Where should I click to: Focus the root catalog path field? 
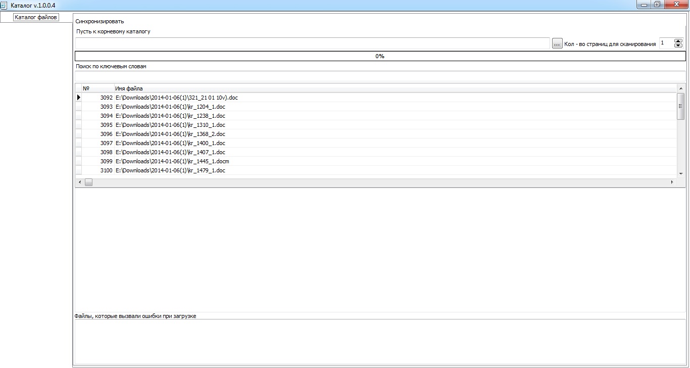point(312,43)
